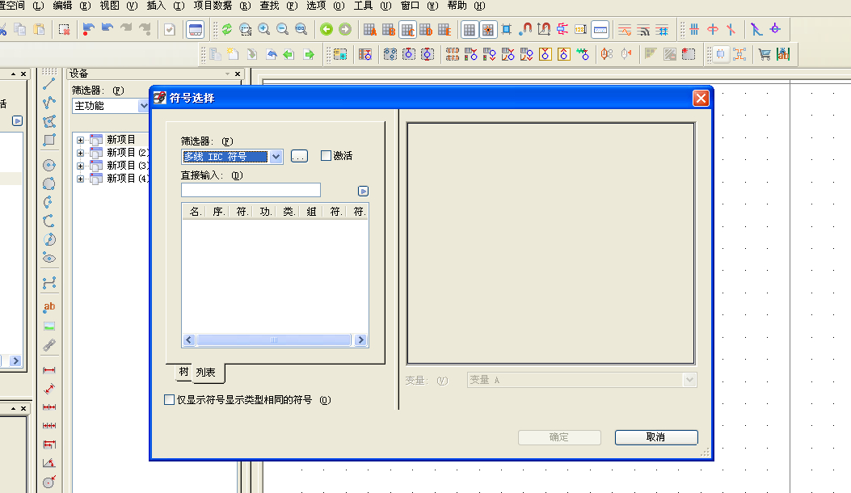Go forward with the green right arrow
The height and width of the screenshot is (493, 851).
(x=344, y=29)
